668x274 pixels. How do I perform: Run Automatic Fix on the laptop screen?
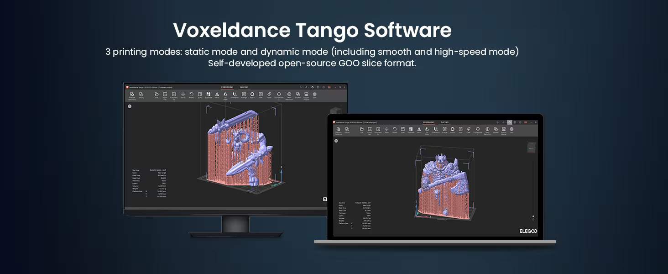[378, 130]
